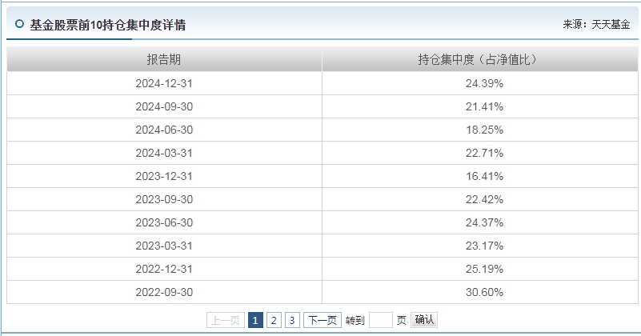Click the 22.42% concentration value
The height and width of the screenshot is (336, 641).
coord(484,199)
